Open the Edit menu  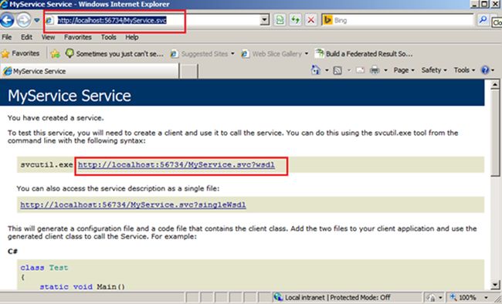pyautogui.click(x=26, y=37)
